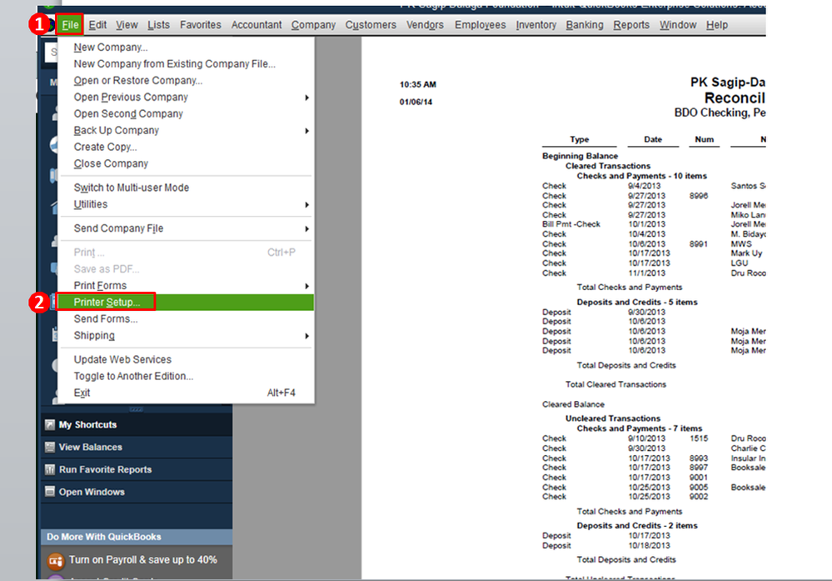Open the Company menu
Image resolution: width=832 pixels, height=581 pixels.
[313, 25]
